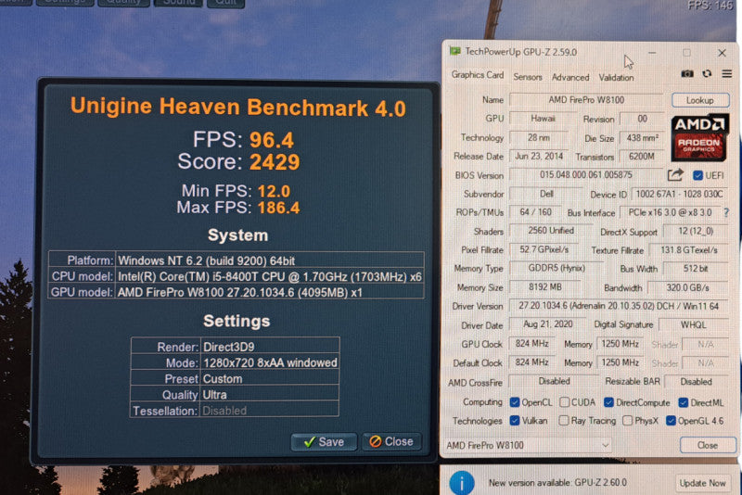Click the Render Direct3D9 row

pyautogui.click(x=236, y=347)
